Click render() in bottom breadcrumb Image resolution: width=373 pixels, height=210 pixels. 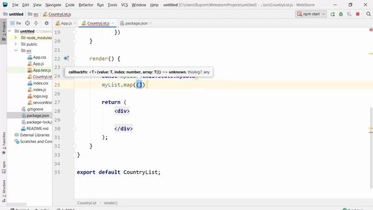click(111, 203)
